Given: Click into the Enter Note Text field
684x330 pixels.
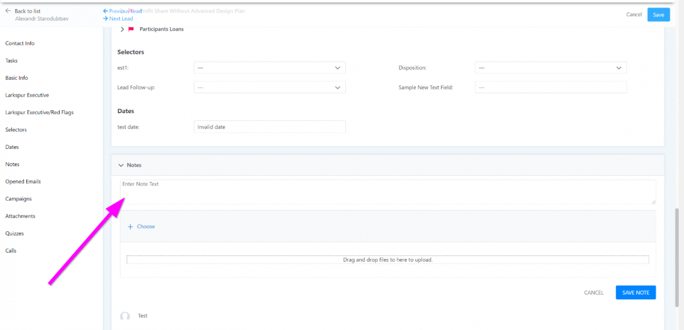Looking at the screenshot, I should (388, 192).
